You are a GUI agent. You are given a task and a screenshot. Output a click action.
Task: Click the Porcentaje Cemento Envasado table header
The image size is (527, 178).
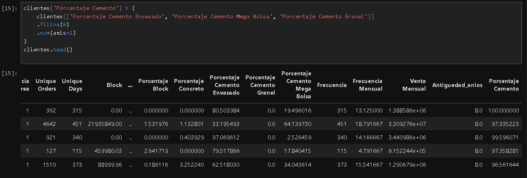click(x=224, y=85)
